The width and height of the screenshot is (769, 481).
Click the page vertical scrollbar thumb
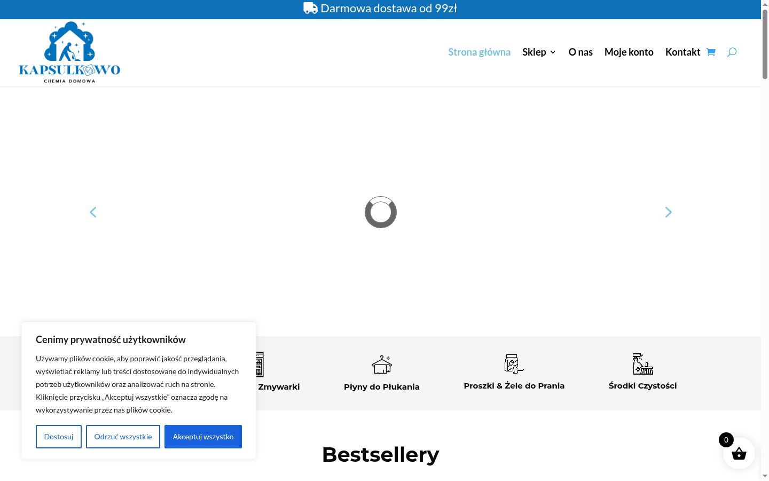coord(765,44)
